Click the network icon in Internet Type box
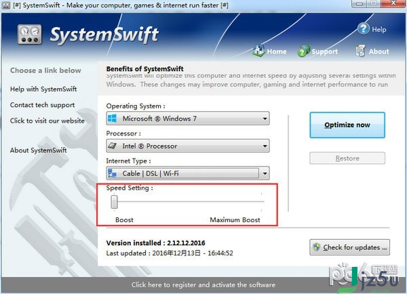407x294 pixels. [112, 173]
